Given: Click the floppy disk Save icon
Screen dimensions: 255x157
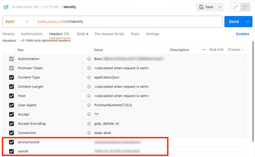Looking at the screenshot, I should [201, 7].
